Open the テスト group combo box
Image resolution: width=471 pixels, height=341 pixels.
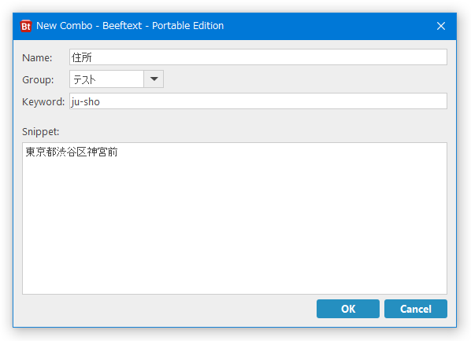tap(117, 79)
